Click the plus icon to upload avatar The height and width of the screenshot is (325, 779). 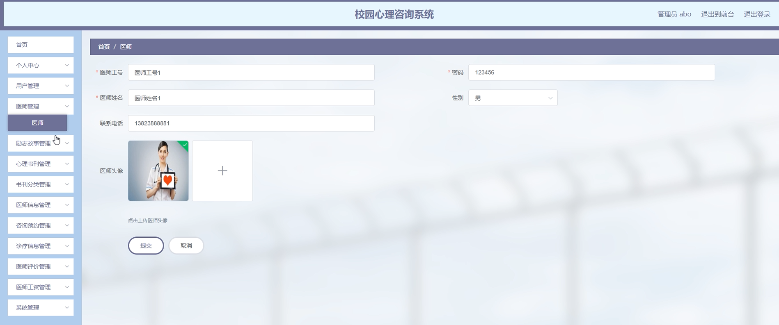click(222, 171)
